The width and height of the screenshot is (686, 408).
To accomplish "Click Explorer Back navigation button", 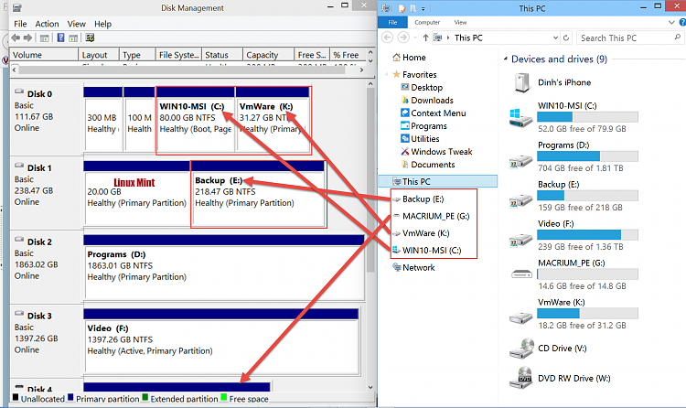I will coord(387,38).
